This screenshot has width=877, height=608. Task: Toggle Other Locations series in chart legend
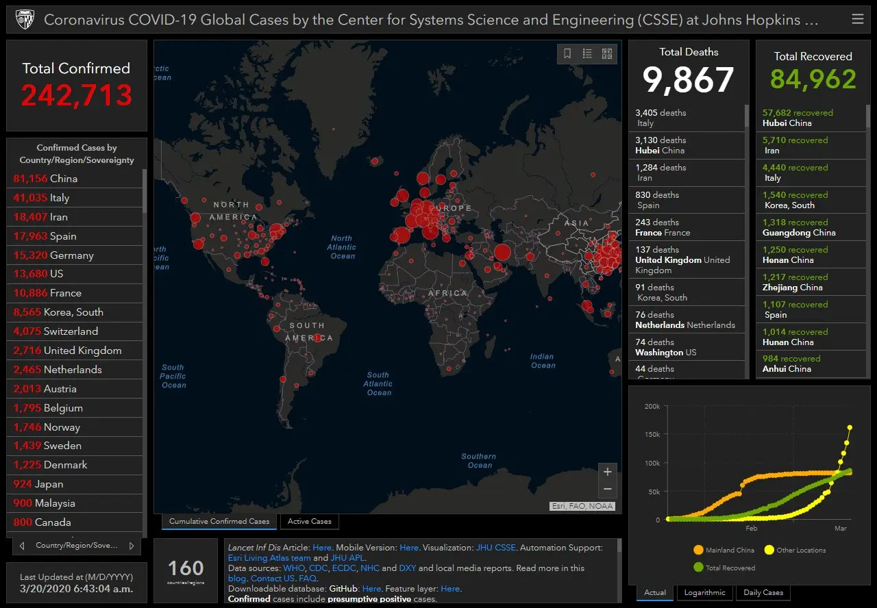click(x=795, y=550)
